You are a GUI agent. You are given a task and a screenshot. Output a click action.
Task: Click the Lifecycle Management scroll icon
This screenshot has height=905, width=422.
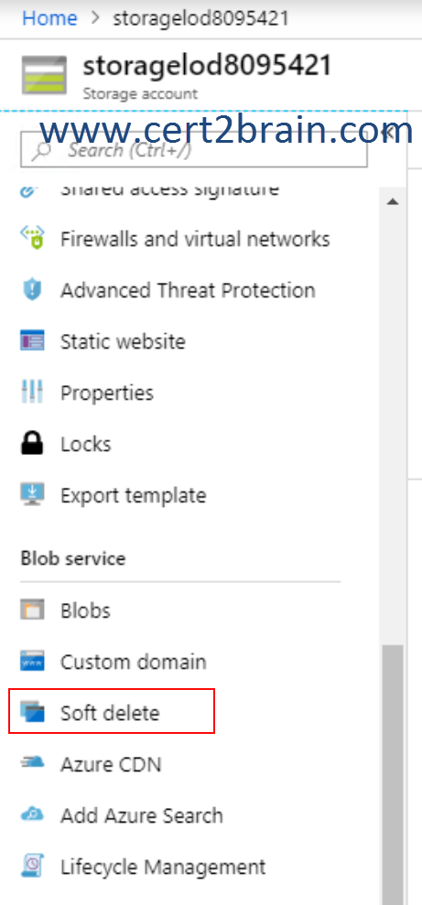click(x=32, y=867)
